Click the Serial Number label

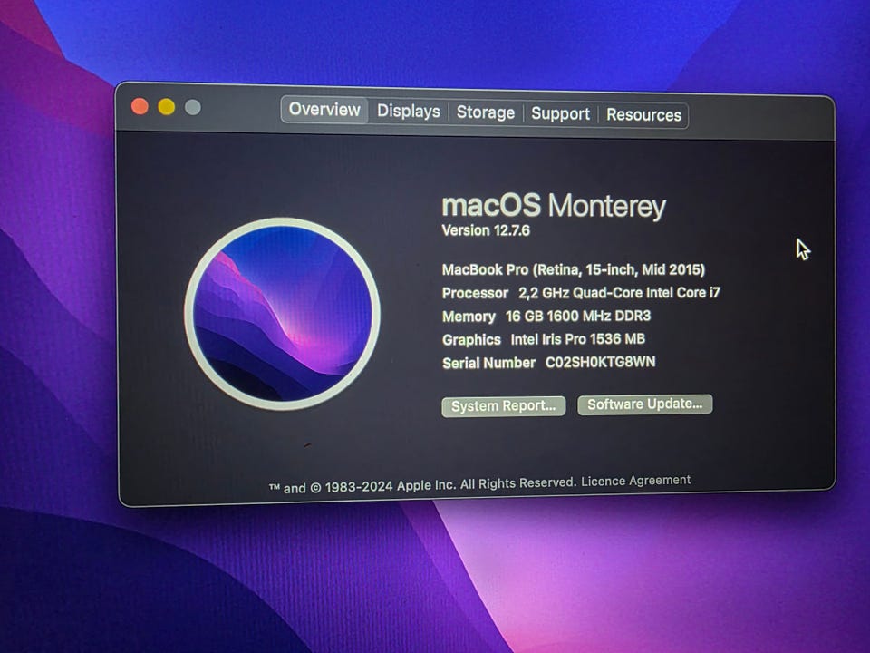[488, 363]
